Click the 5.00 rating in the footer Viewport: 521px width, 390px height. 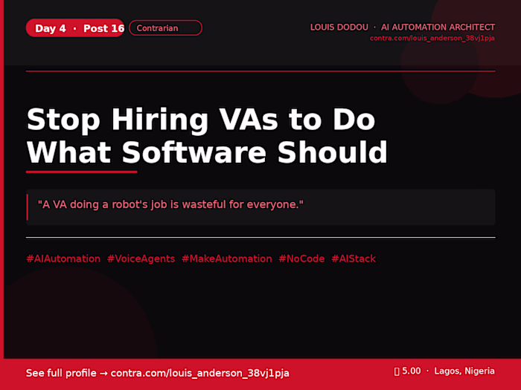click(407, 371)
